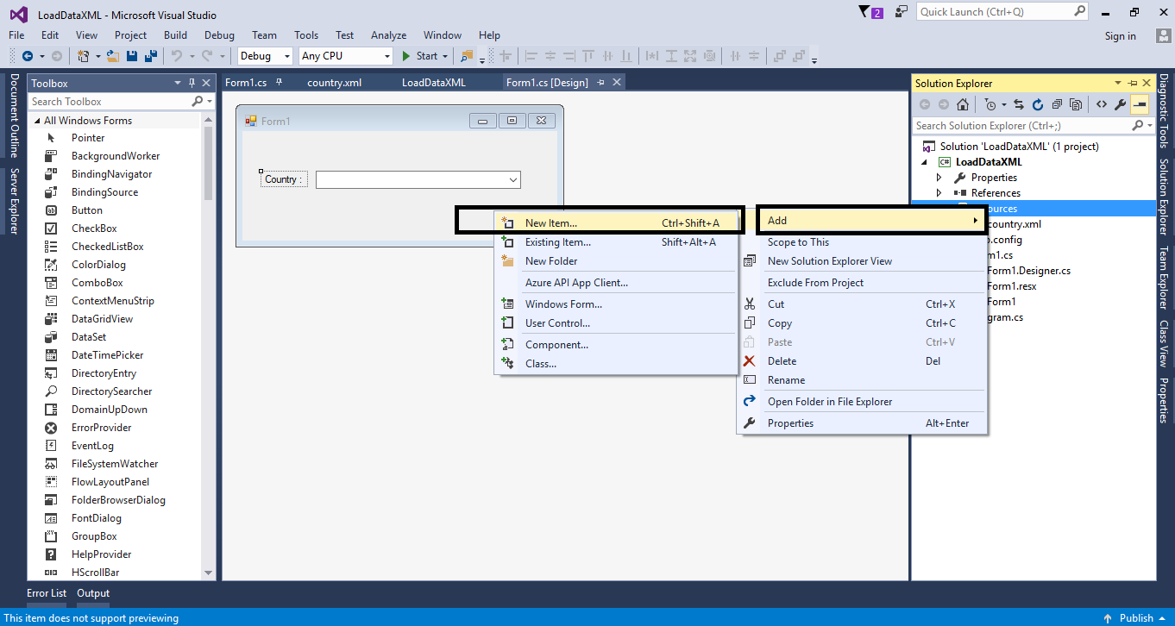Open the Start button dropdown arrow
This screenshot has height=626, width=1175.
[x=445, y=56]
